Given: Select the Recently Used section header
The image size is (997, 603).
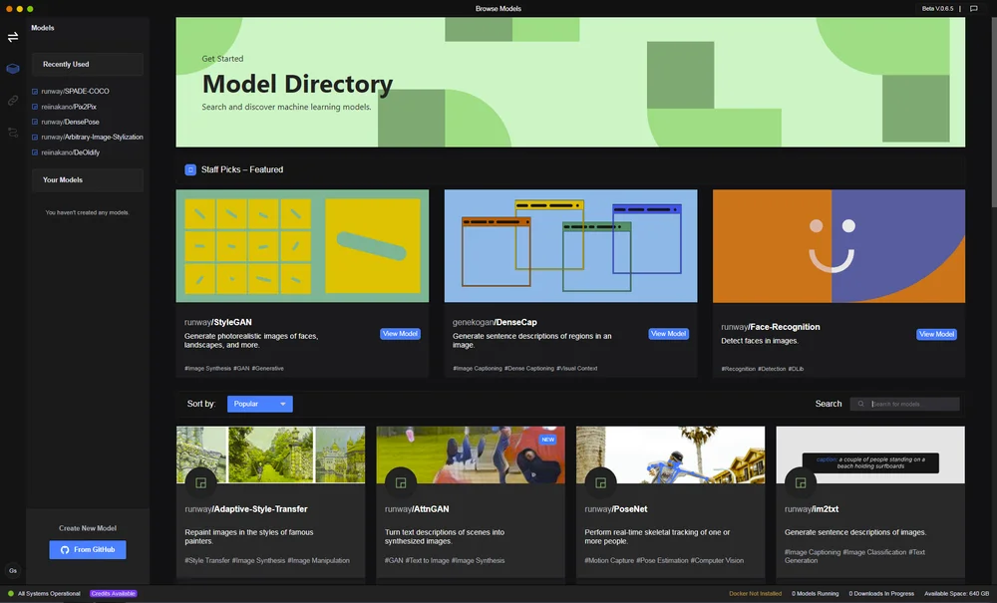Looking at the screenshot, I should (x=88, y=64).
